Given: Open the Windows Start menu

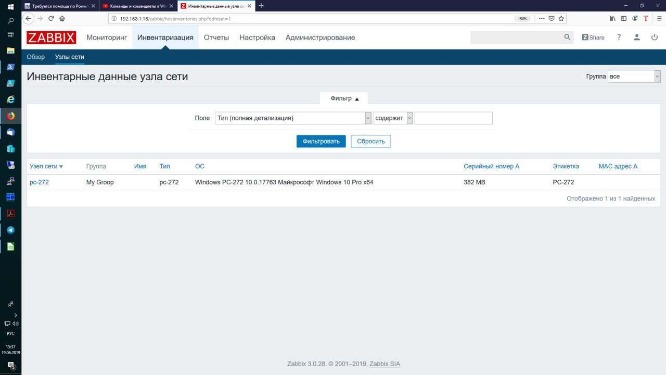Looking at the screenshot, I should click(x=10, y=6).
